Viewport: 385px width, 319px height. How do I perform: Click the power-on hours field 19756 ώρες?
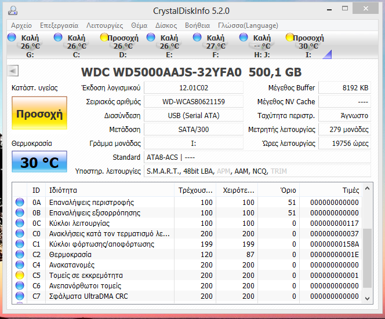coord(344,143)
